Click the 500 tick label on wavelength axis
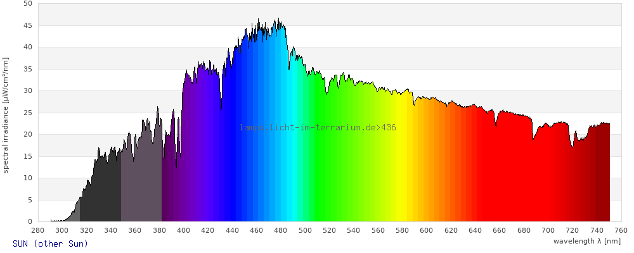 pyautogui.click(x=306, y=231)
